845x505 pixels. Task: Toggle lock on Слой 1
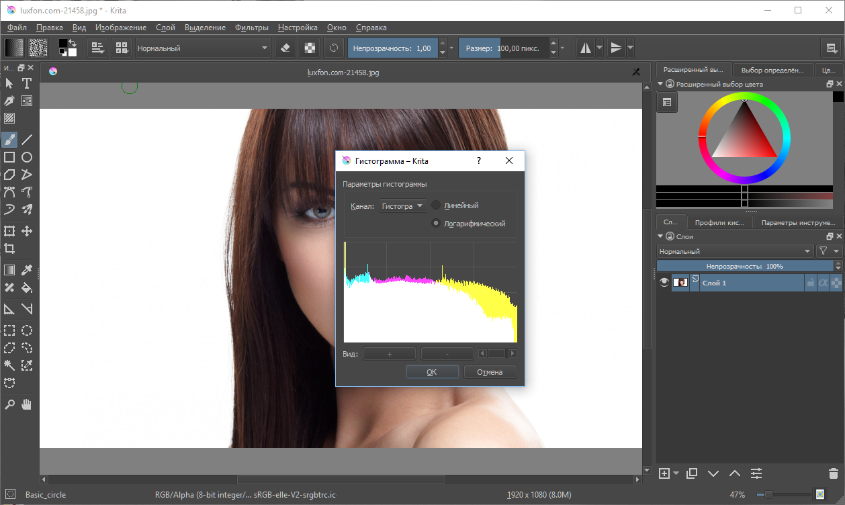click(811, 283)
